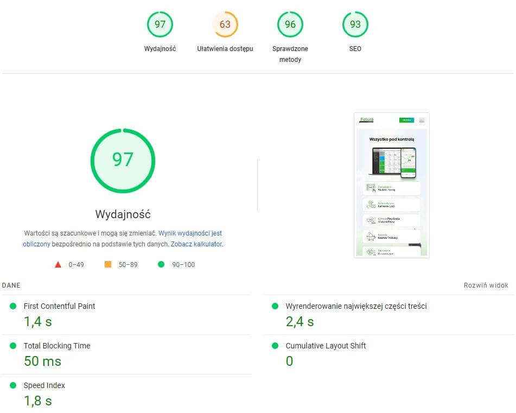Image resolution: width=516 pixels, height=413 pixels.
Task: Select the Wyrenderowanie największej części treści metric
Action: (x=356, y=306)
